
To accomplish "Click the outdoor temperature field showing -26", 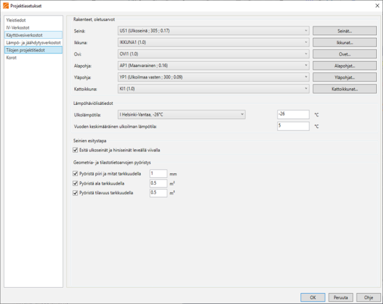I will (x=294, y=114).
